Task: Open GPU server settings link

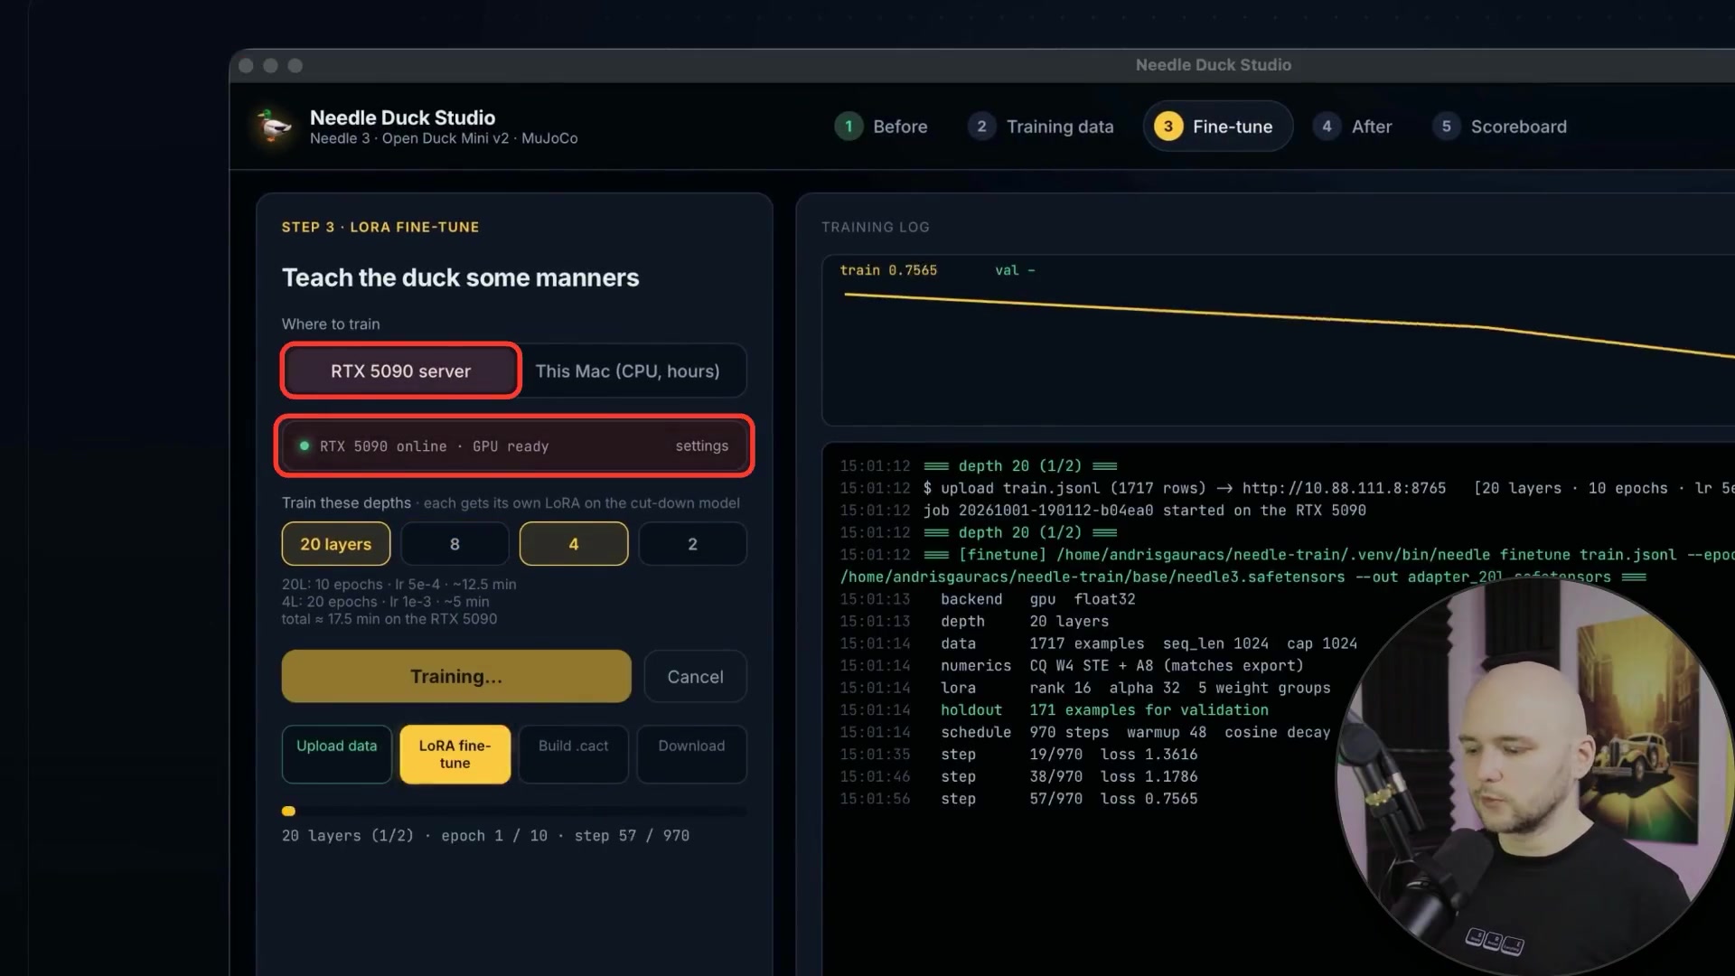Action: pos(701,446)
